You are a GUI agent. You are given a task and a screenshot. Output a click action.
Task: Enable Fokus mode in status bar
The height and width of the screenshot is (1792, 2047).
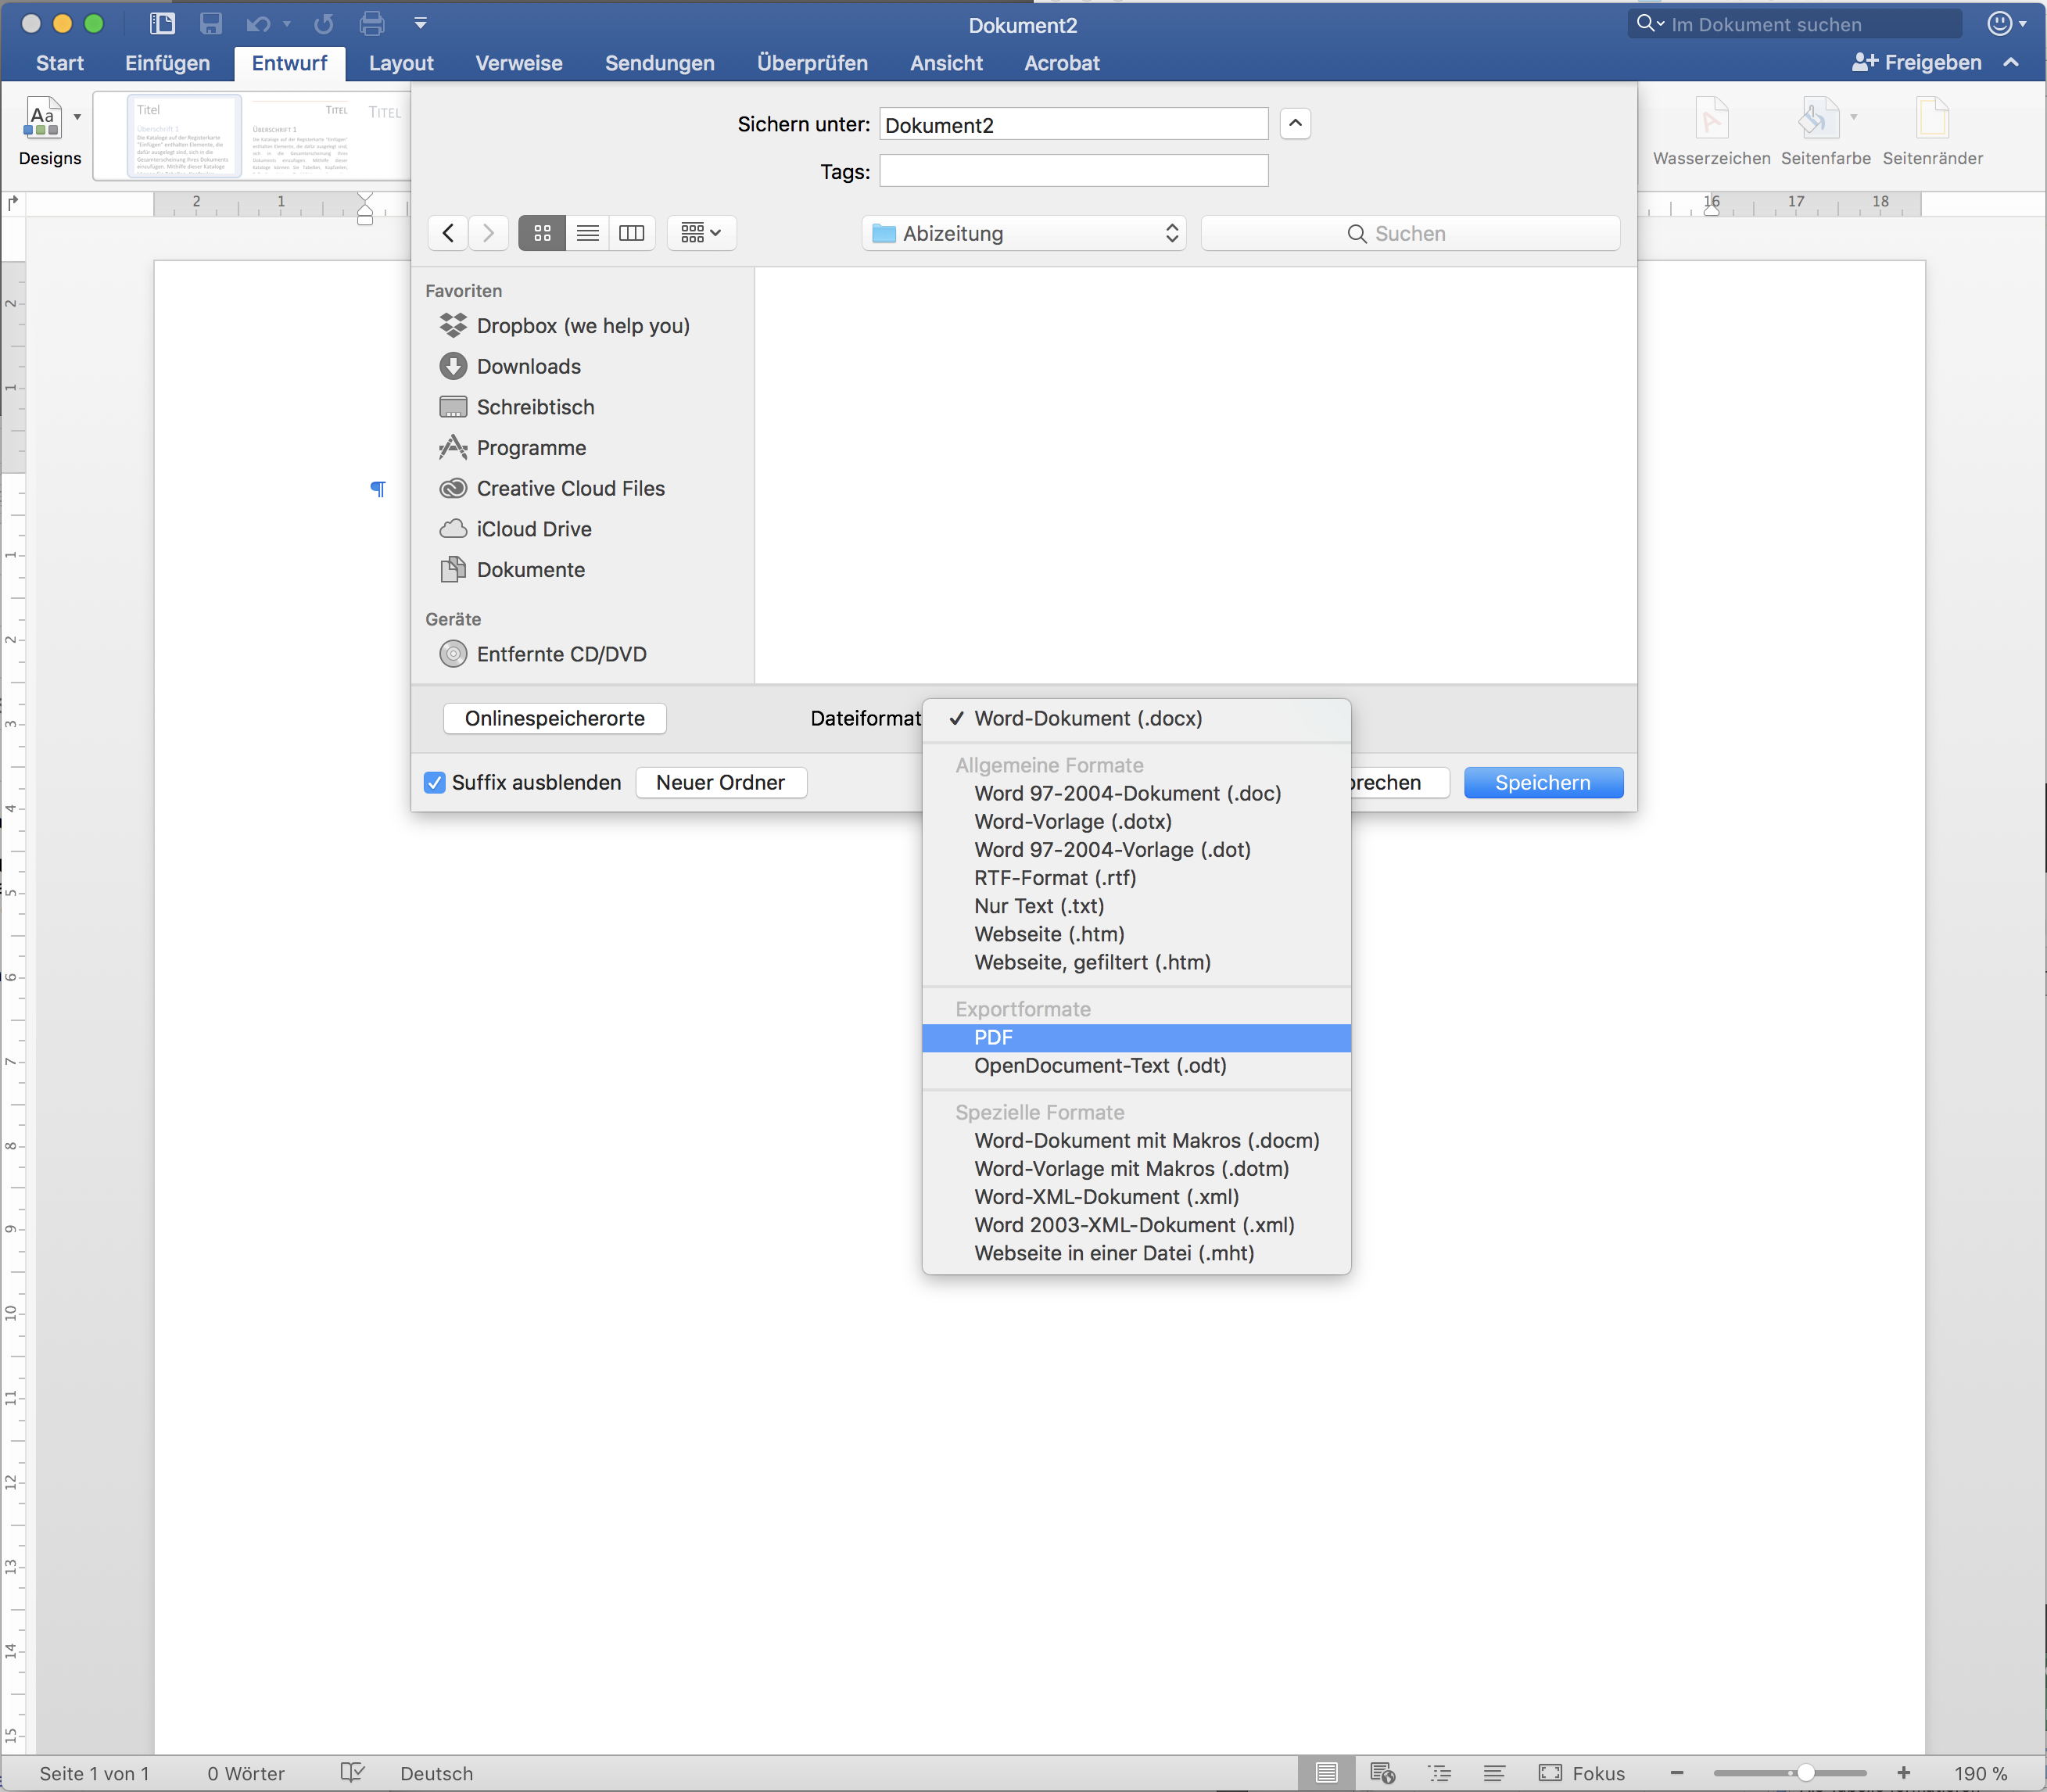pyautogui.click(x=1582, y=1773)
